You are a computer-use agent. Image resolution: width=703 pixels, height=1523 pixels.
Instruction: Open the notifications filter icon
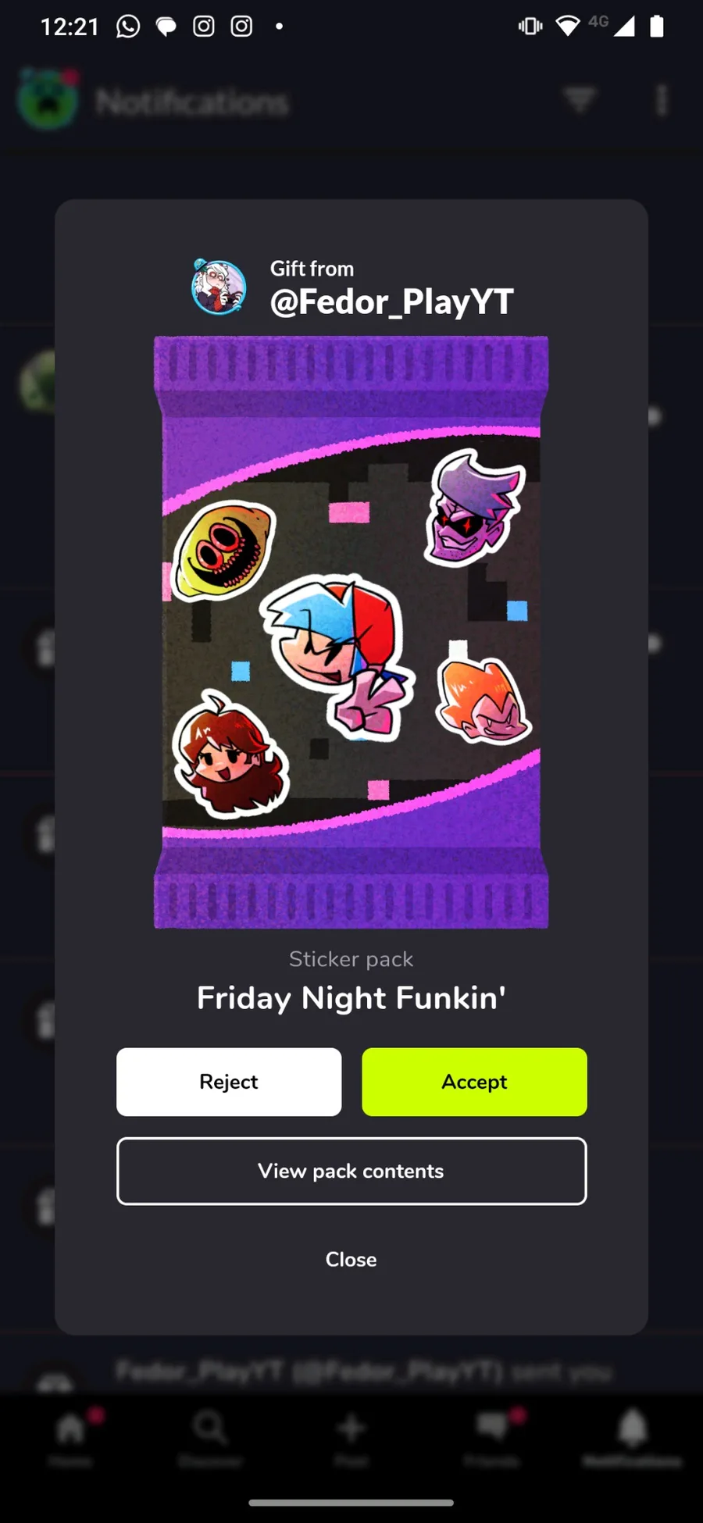[x=580, y=100]
